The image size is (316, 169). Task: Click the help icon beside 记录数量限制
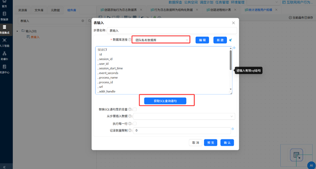pos(130,130)
